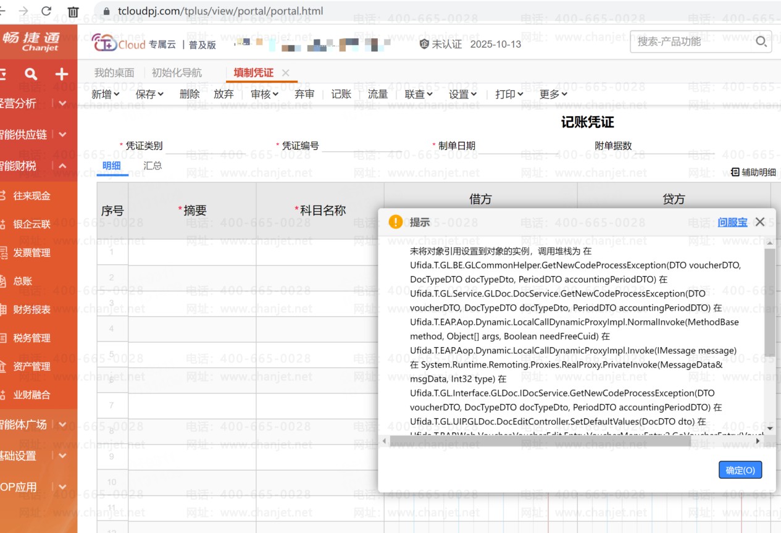Image resolution: width=781 pixels, height=533 pixels.
Task: Open 资产管理 in the sidebar
Action: (31, 366)
